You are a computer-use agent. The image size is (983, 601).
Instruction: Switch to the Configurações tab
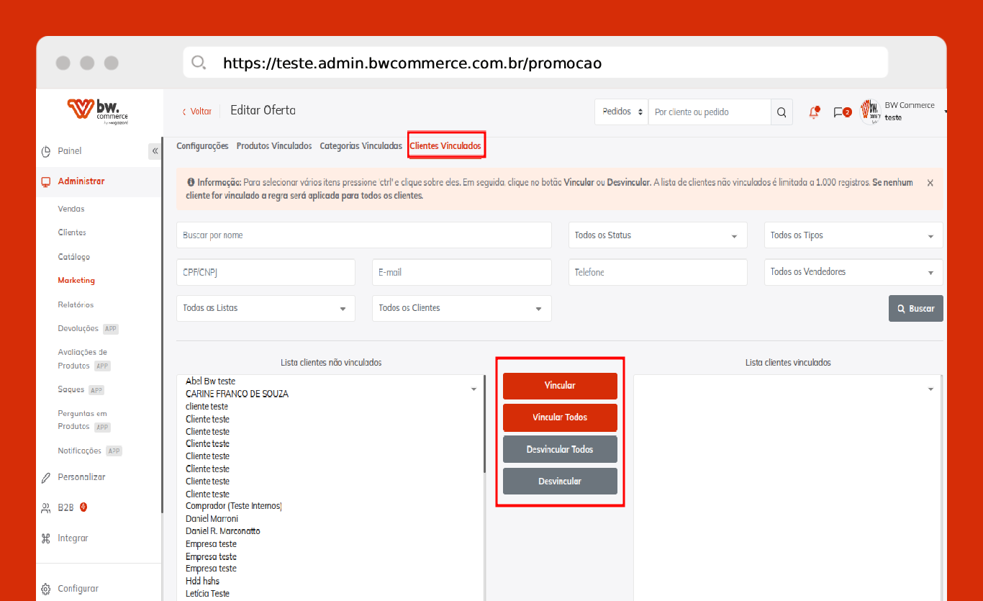click(202, 146)
